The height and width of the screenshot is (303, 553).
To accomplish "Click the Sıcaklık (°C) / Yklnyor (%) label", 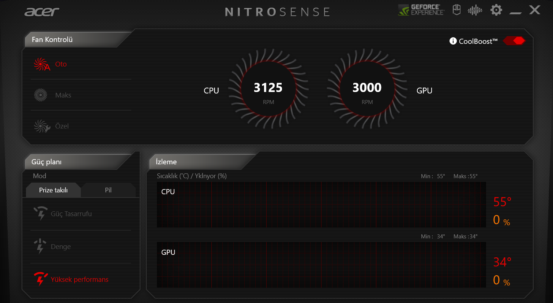I will 192,176.
